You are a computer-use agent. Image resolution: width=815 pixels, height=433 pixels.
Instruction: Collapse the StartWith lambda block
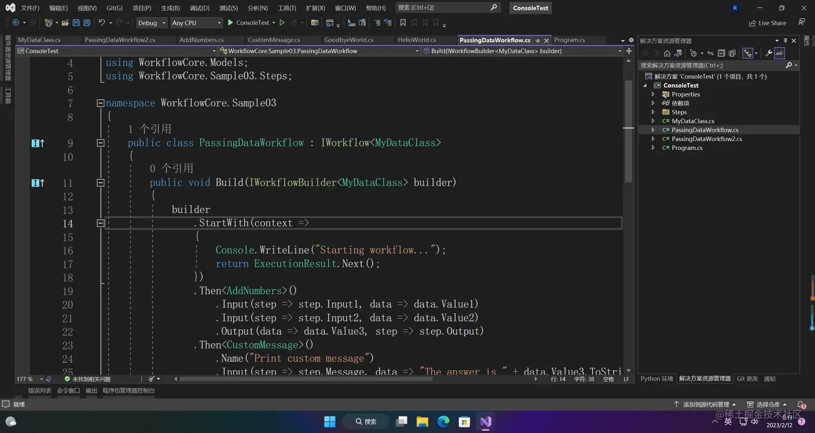100,223
